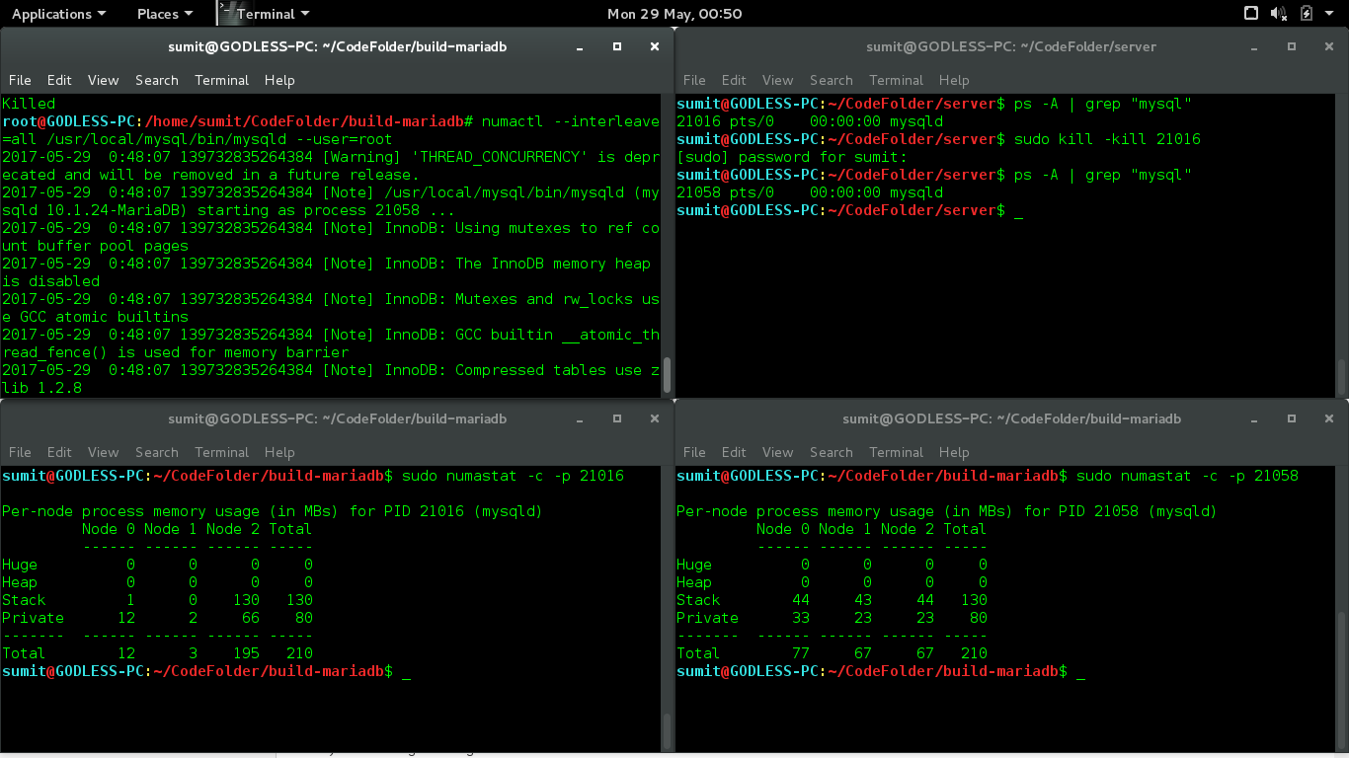Click the muted volume speaker icon

tap(1279, 14)
